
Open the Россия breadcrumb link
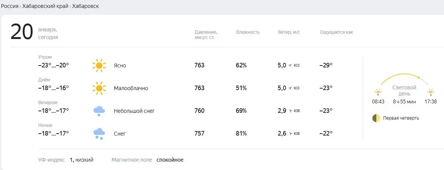pos(10,6)
